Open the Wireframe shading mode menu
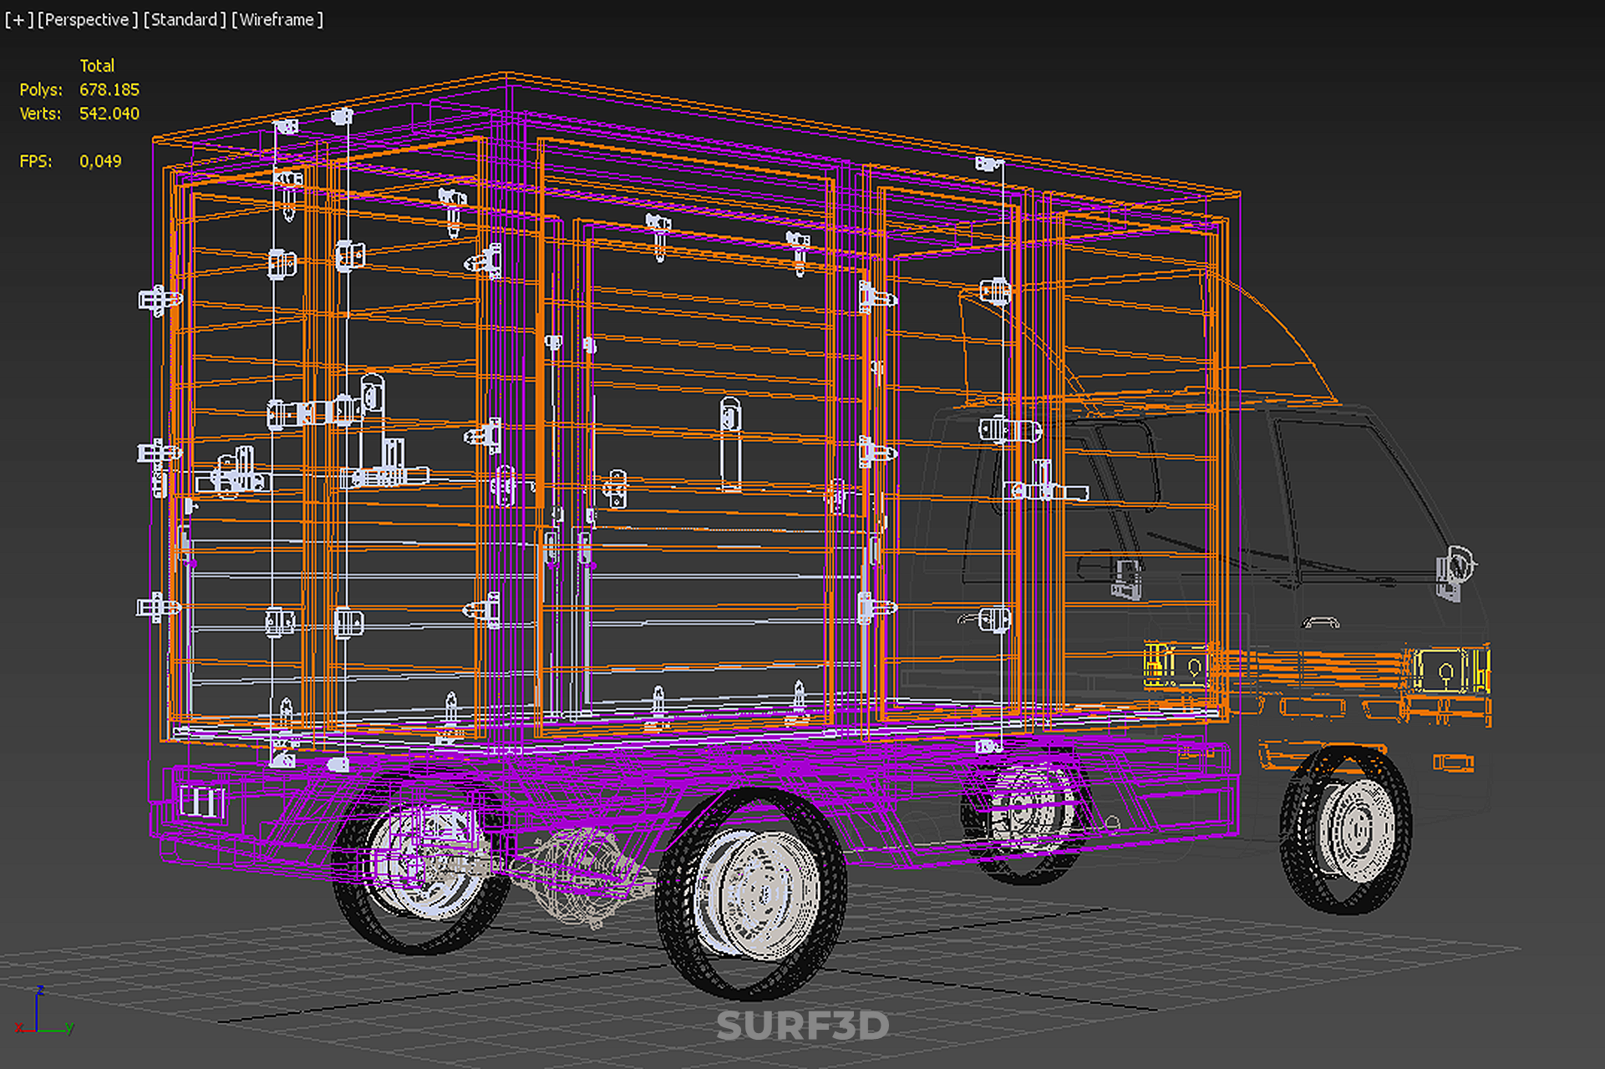 coord(277,19)
